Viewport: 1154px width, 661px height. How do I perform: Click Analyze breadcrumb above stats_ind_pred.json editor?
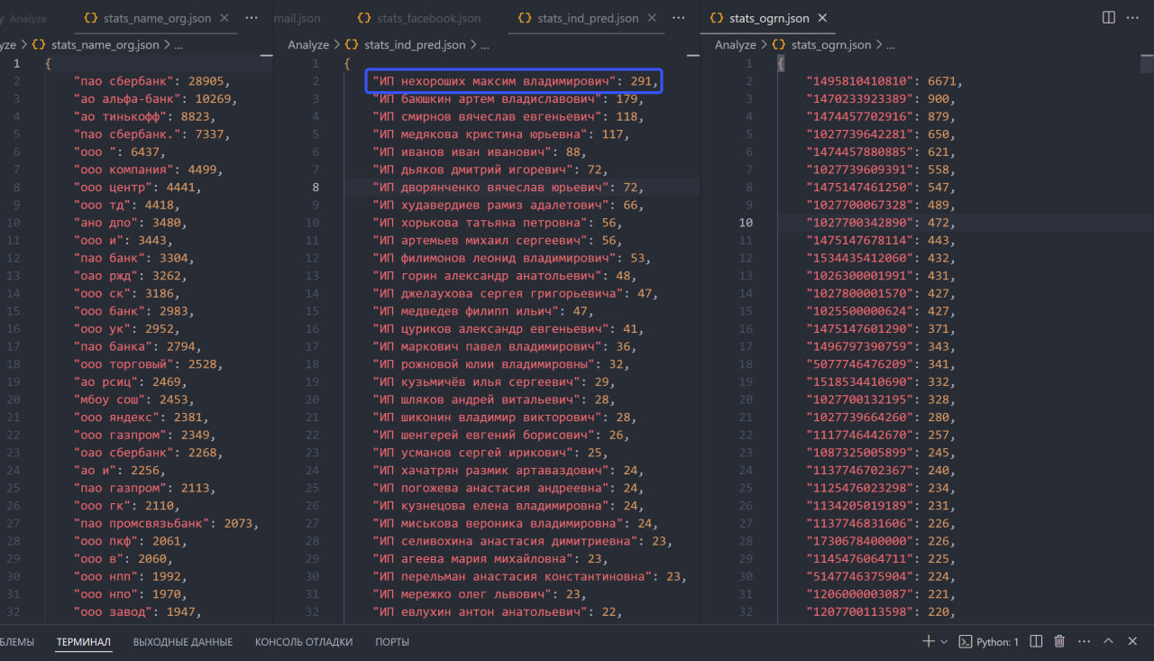308,44
